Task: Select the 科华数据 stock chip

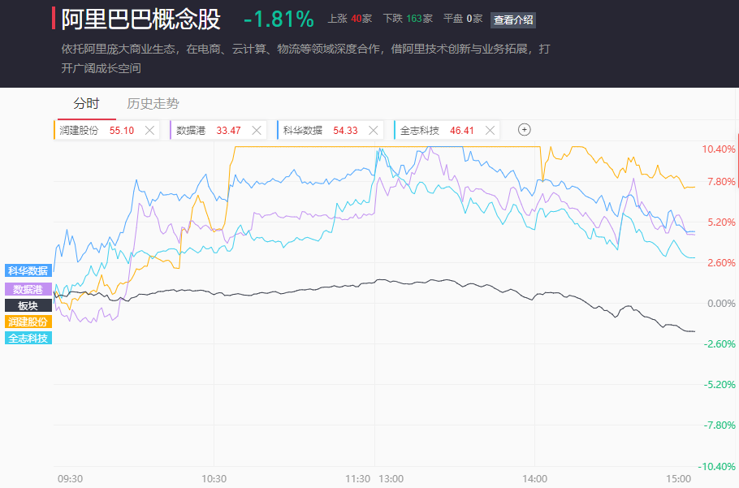Action: click(331, 131)
